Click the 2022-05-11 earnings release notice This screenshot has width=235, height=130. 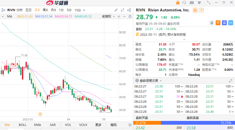click(x=163, y=34)
